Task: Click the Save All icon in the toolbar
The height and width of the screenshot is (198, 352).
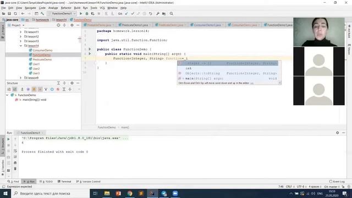Action: click(x=9, y=14)
